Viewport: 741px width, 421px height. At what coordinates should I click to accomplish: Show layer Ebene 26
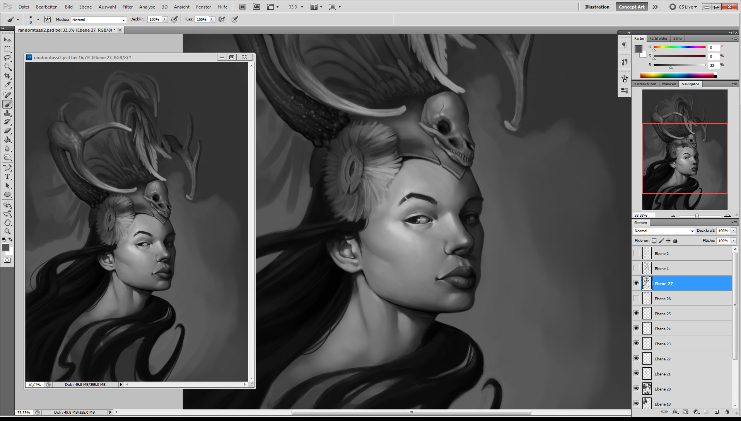point(636,299)
